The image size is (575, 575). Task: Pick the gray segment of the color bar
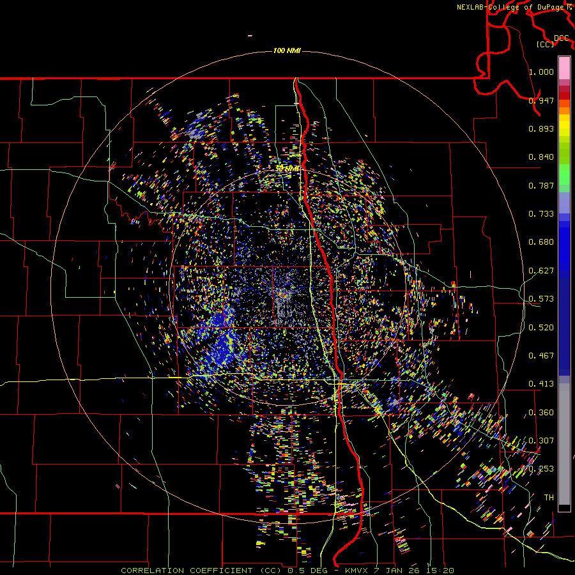point(564,444)
